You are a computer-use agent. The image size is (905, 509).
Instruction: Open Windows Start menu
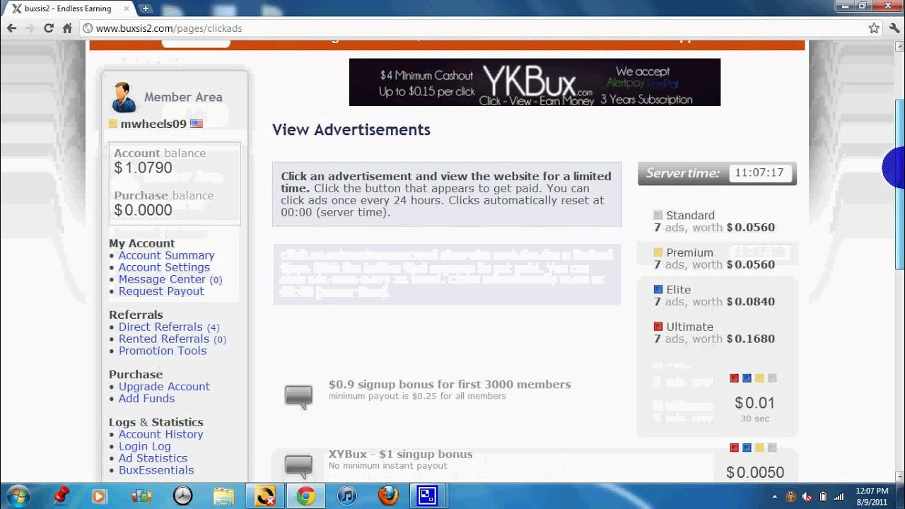[x=16, y=496]
